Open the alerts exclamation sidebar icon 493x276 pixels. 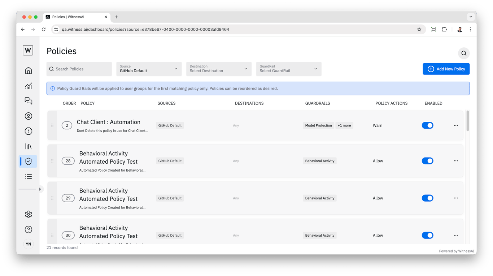pos(29,131)
